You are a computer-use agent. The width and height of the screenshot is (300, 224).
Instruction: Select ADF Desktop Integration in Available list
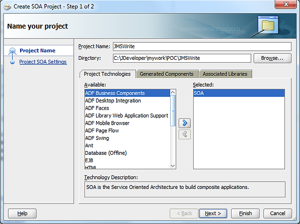(127, 100)
